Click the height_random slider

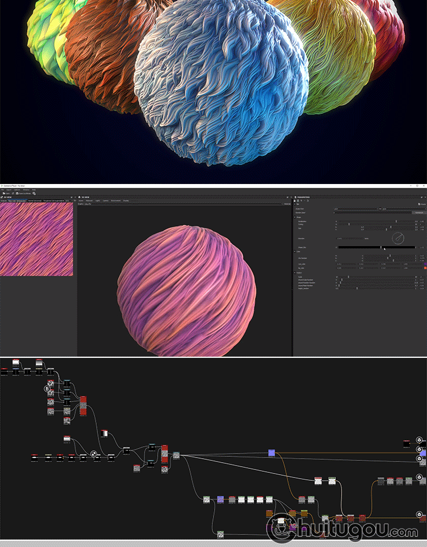point(376,288)
